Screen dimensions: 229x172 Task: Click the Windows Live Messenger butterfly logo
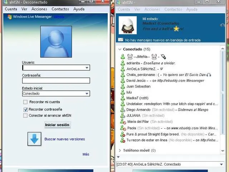click(10, 17)
